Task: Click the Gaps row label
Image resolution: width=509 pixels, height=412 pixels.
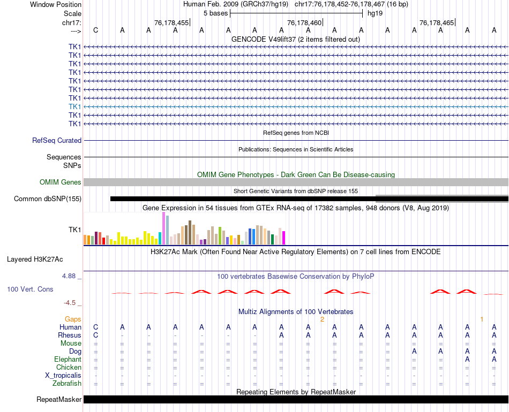Action: 73,319
